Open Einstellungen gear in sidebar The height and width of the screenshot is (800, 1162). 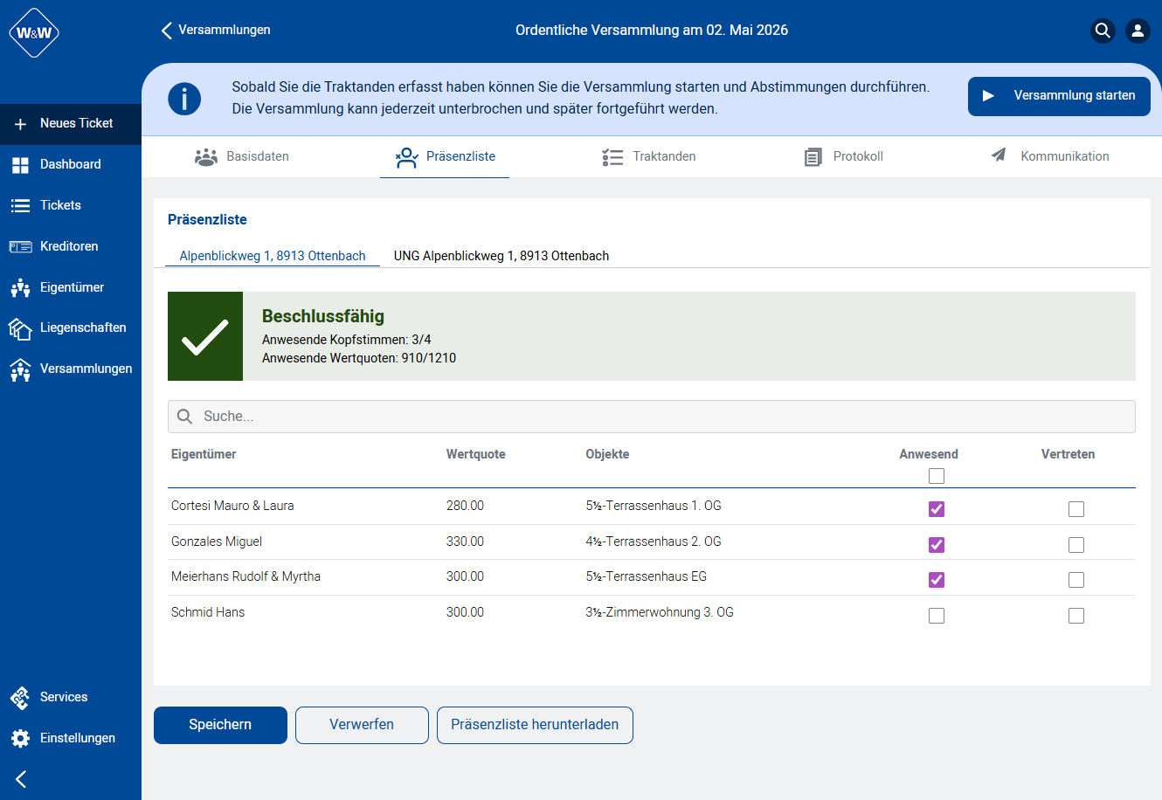(77, 738)
